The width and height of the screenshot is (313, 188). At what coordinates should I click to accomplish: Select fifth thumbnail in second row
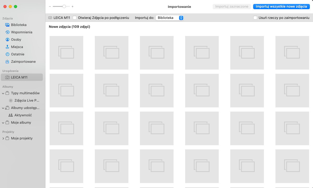pyautogui.click(x=247, y=91)
